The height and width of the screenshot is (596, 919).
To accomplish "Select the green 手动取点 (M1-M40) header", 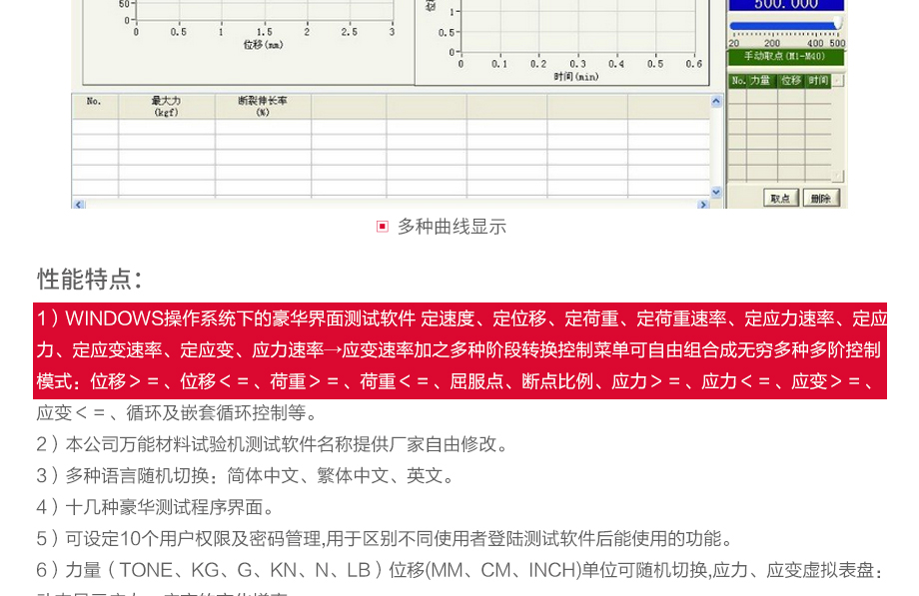I will [786, 58].
